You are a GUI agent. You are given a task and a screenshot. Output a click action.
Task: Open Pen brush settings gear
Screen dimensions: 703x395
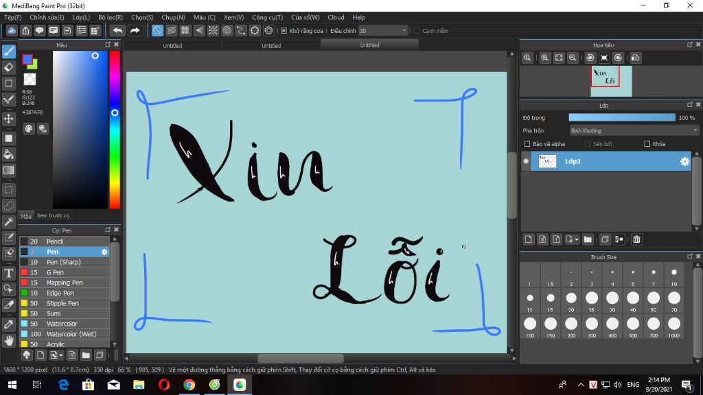[x=104, y=252]
